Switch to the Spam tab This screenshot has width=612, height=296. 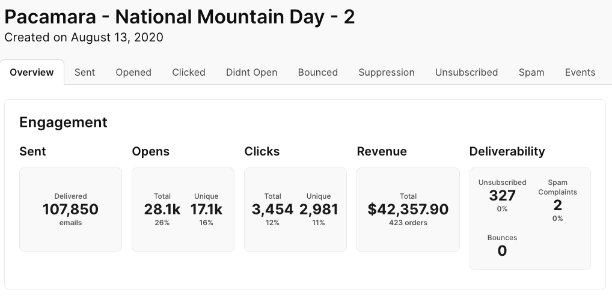pyautogui.click(x=531, y=73)
